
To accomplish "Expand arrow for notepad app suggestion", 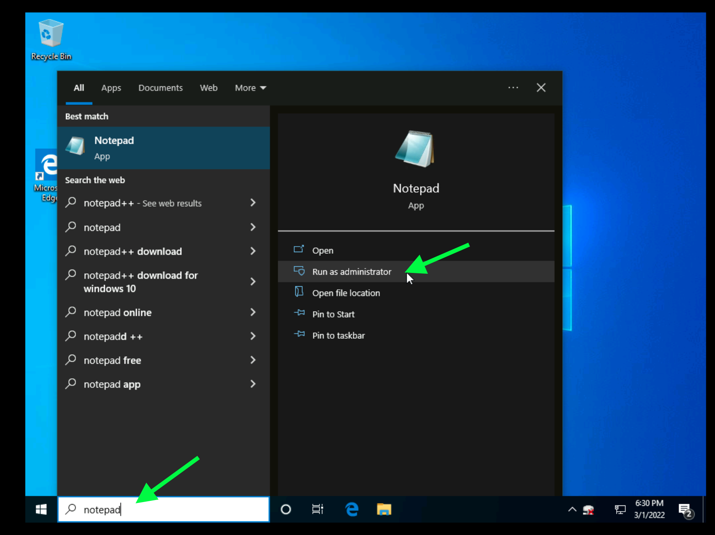I will pyautogui.click(x=253, y=384).
